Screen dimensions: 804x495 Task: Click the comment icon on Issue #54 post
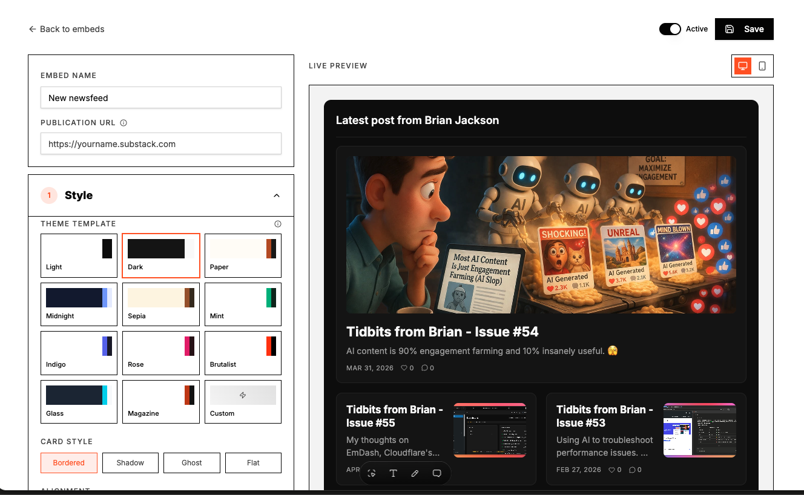click(424, 368)
